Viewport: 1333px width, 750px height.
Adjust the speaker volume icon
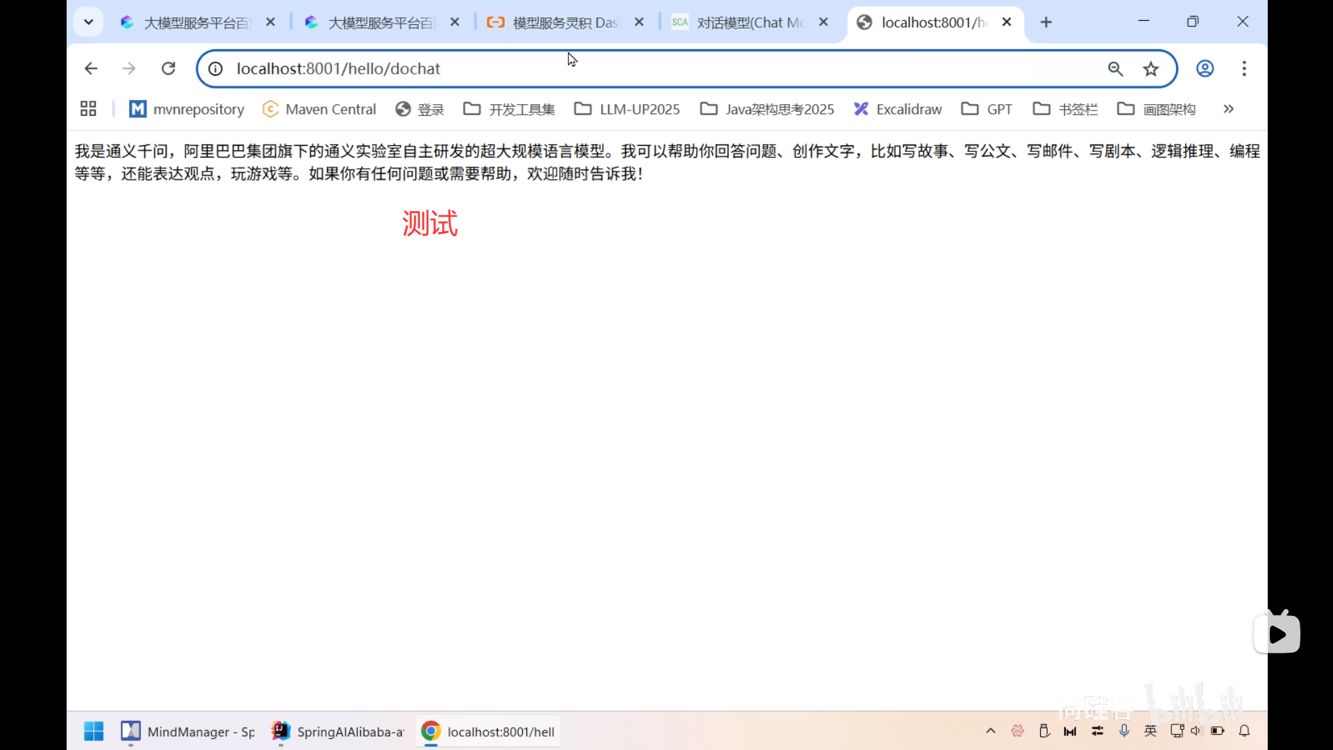(1197, 731)
